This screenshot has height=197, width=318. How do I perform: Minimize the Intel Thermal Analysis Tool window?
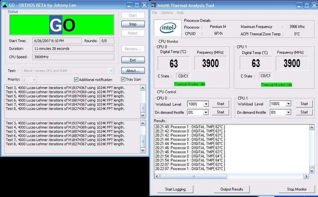[x=299, y=6]
